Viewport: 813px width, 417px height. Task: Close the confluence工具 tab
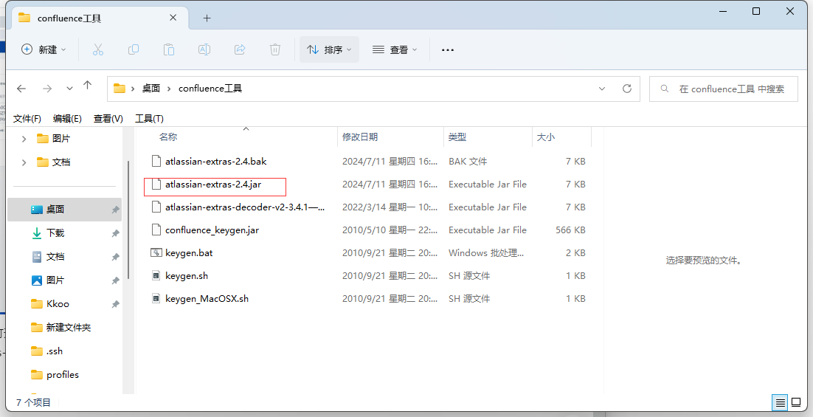coord(173,18)
